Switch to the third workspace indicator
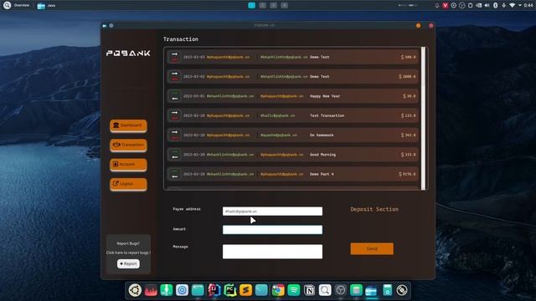This screenshot has height=301, width=536. [x=274, y=5]
